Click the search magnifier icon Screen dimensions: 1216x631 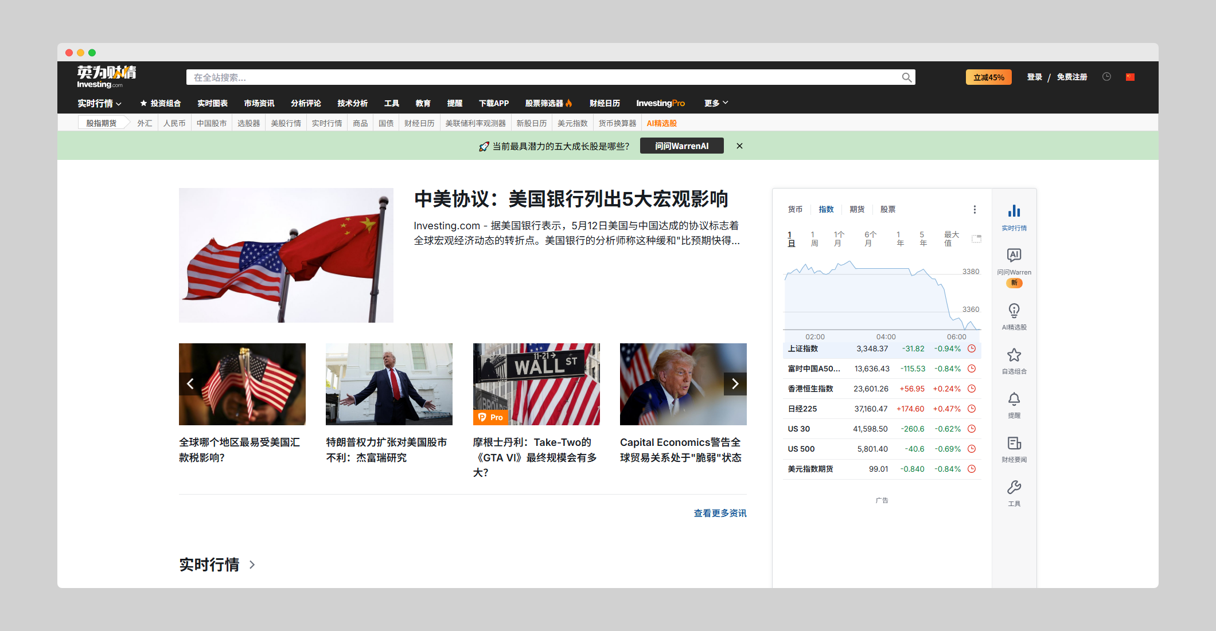pos(906,77)
